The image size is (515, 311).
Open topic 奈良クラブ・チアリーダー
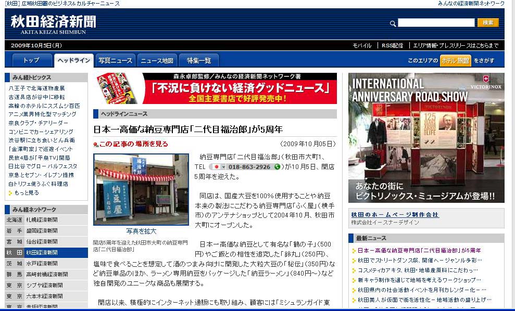[x=39, y=123]
